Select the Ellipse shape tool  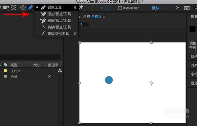pyautogui.click(x=23, y=8)
